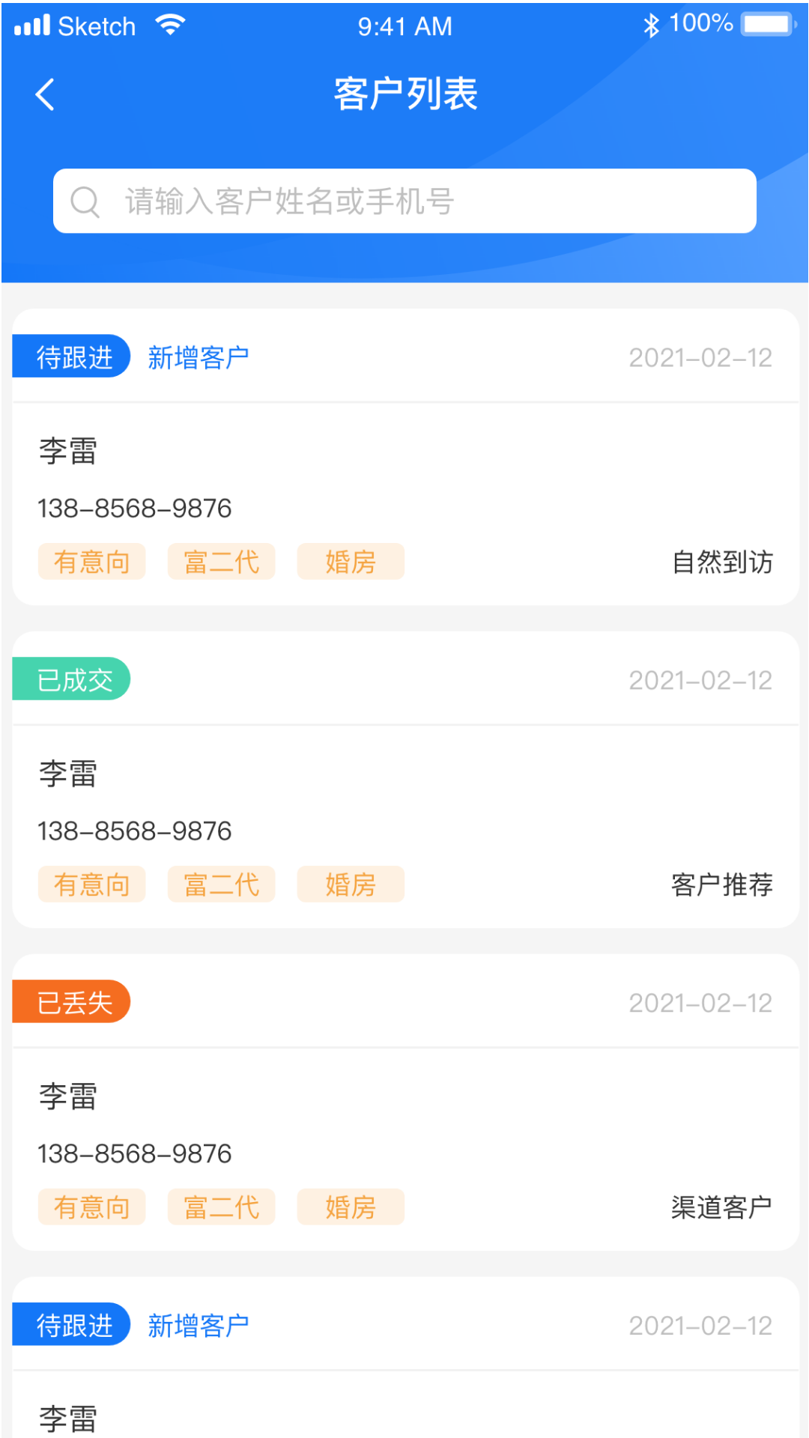
Task: Open the 新增客户 link in first card
Action: (199, 357)
